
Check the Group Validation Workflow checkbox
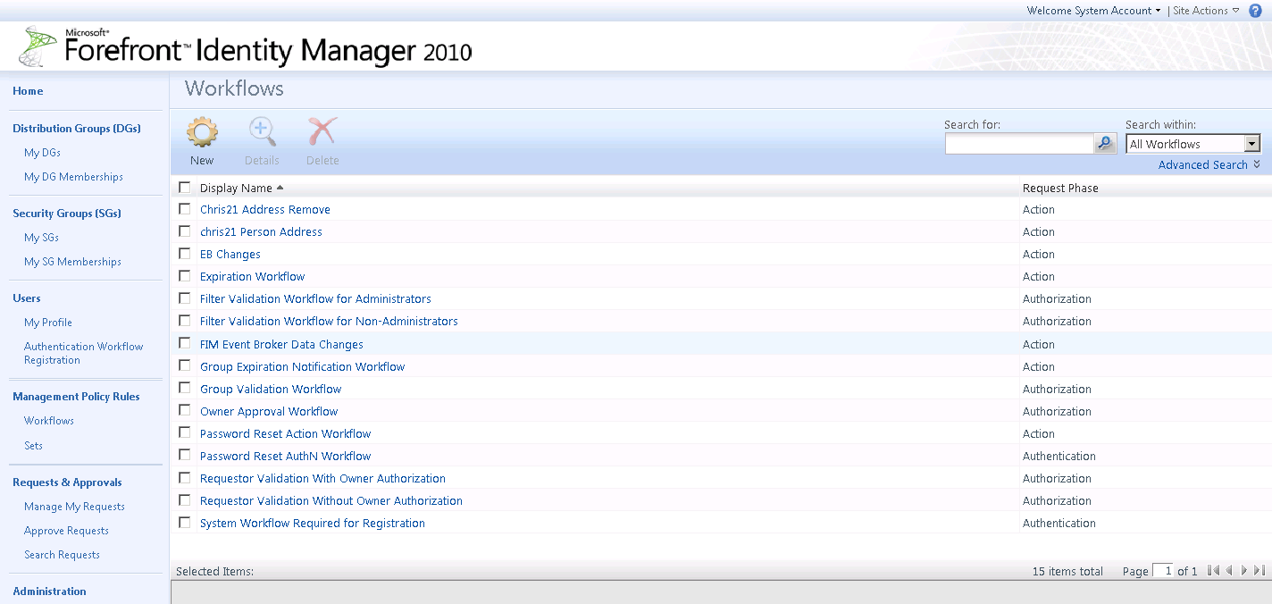tap(185, 388)
